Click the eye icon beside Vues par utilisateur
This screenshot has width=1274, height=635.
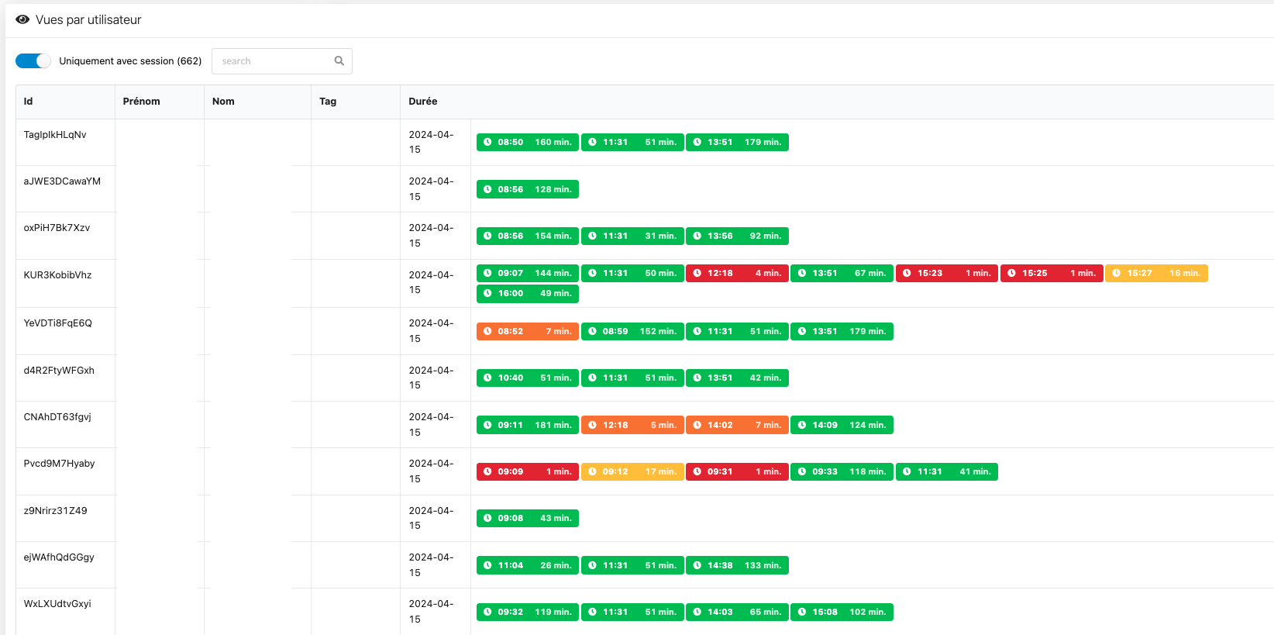(22, 20)
